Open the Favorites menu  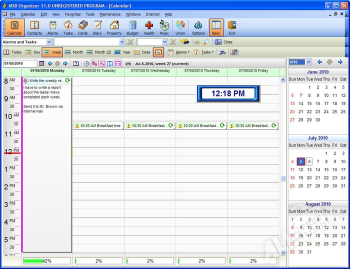click(x=72, y=14)
